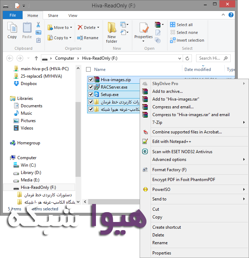The image size is (249, 258).
Task: Open the File tab
Action: pyautogui.click(x=13, y=15)
